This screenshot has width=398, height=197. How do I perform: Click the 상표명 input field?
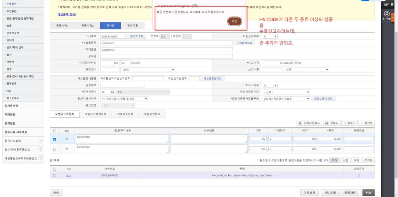(166, 56)
